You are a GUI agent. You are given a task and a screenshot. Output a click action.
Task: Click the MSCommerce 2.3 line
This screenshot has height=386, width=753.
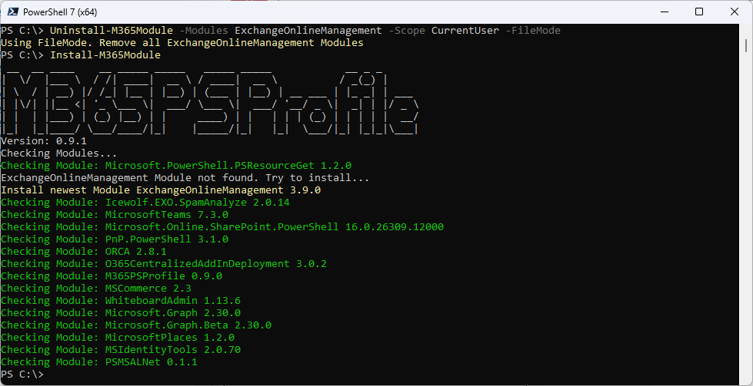pos(96,289)
